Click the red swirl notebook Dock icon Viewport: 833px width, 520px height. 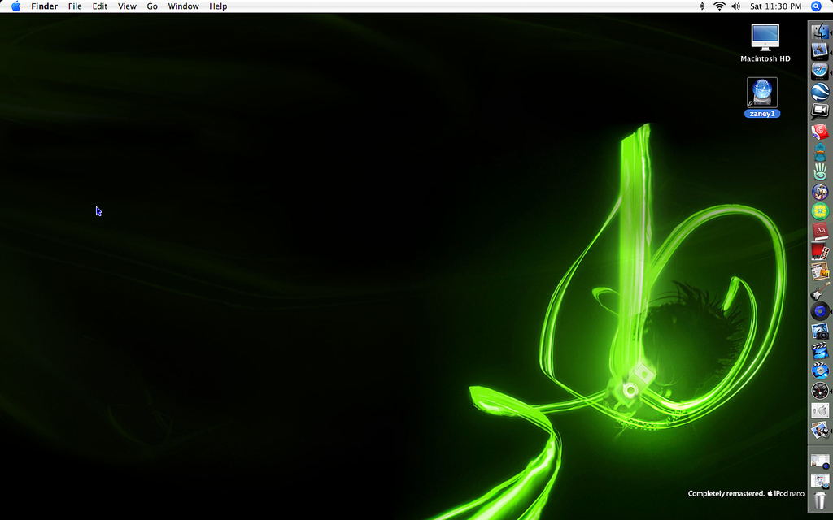[820, 131]
